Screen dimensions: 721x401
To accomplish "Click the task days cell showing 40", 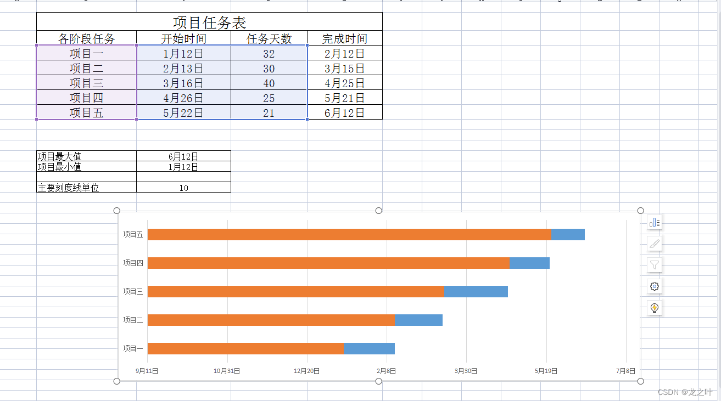I will (x=269, y=83).
